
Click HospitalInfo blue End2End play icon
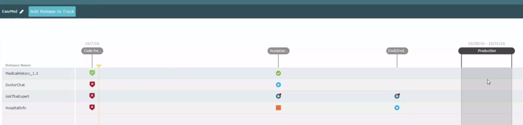[x=397, y=108]
